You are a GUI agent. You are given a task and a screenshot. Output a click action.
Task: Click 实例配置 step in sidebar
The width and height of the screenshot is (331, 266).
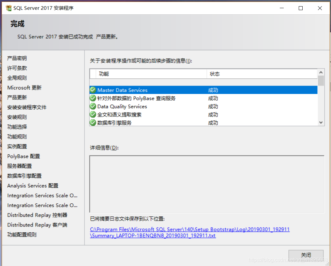(17, 147)
